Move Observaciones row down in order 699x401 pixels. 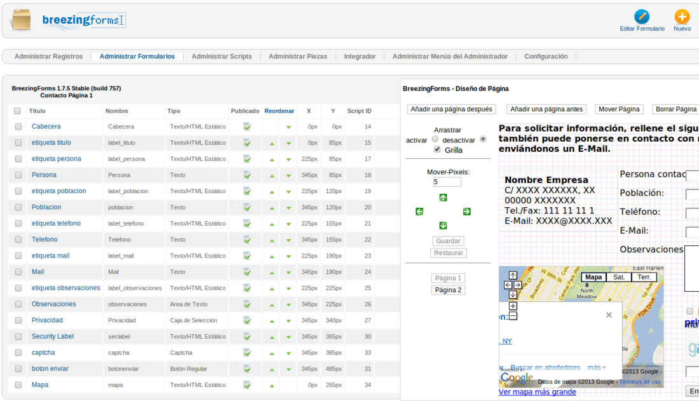pyautogui.click(x=288, y=305)
